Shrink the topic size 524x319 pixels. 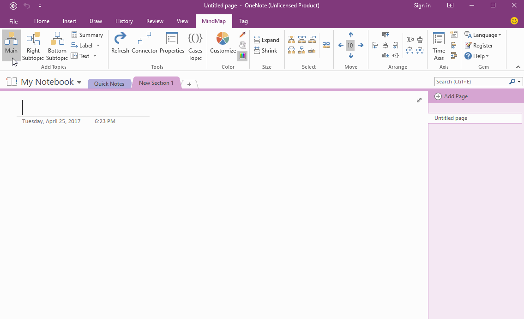pyautogui.click(x=265, y=51)
